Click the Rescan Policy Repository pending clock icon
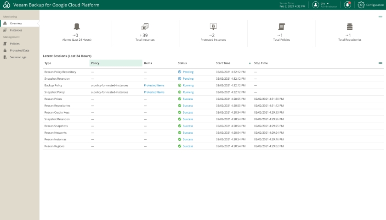This screenshot has width=386, height=220. coord(180,71)
